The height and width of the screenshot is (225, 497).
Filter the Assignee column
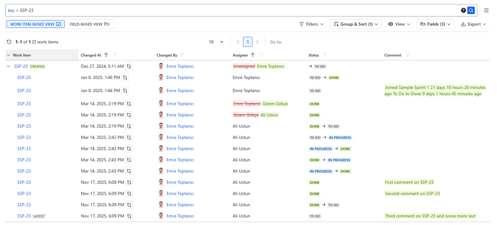(261, 55)
